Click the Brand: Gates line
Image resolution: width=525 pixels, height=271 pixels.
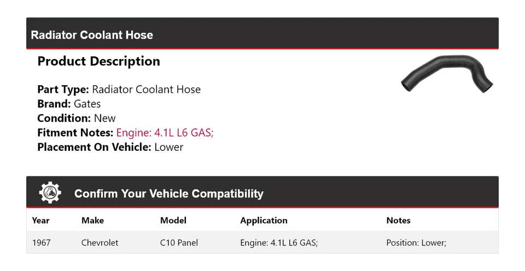click(x=69, y=104)
